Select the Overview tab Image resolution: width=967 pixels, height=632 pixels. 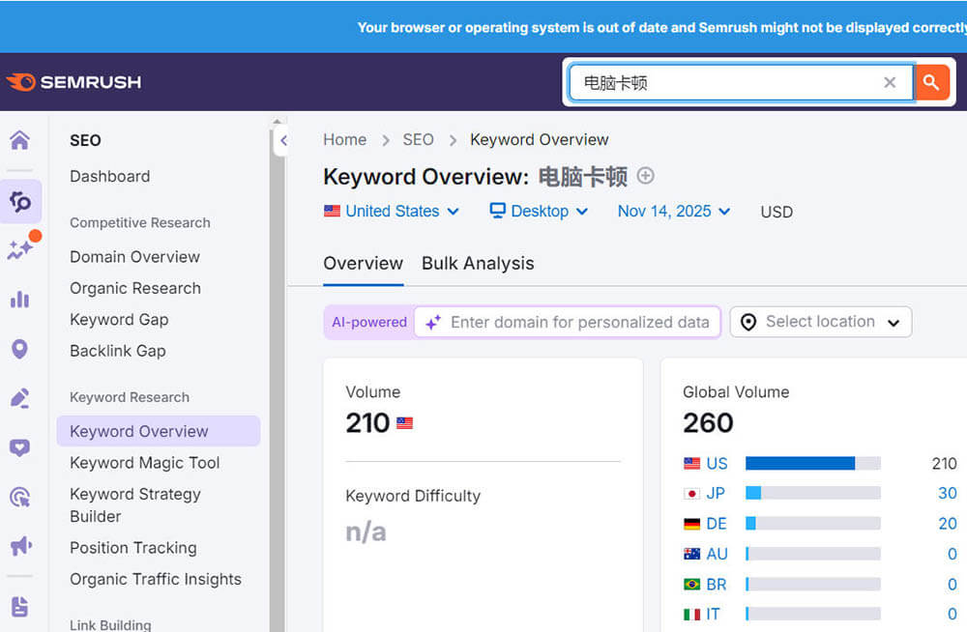tap(364, 263)
